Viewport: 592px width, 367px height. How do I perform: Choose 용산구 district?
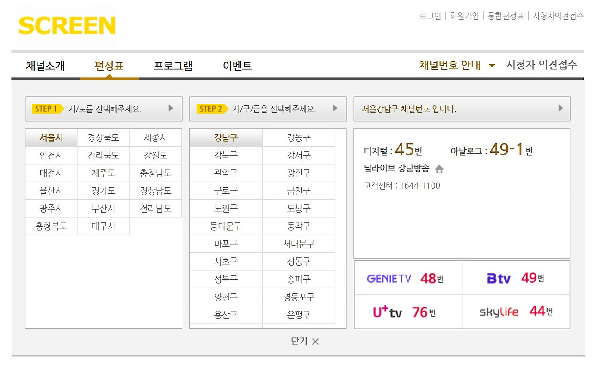(x=226, y=315)
